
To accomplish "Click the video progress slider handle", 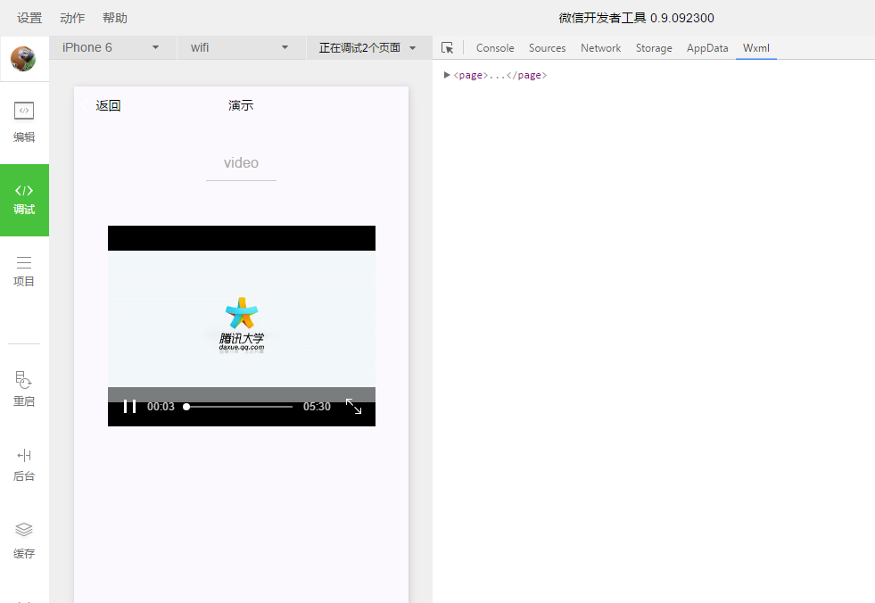I will 186,407.
